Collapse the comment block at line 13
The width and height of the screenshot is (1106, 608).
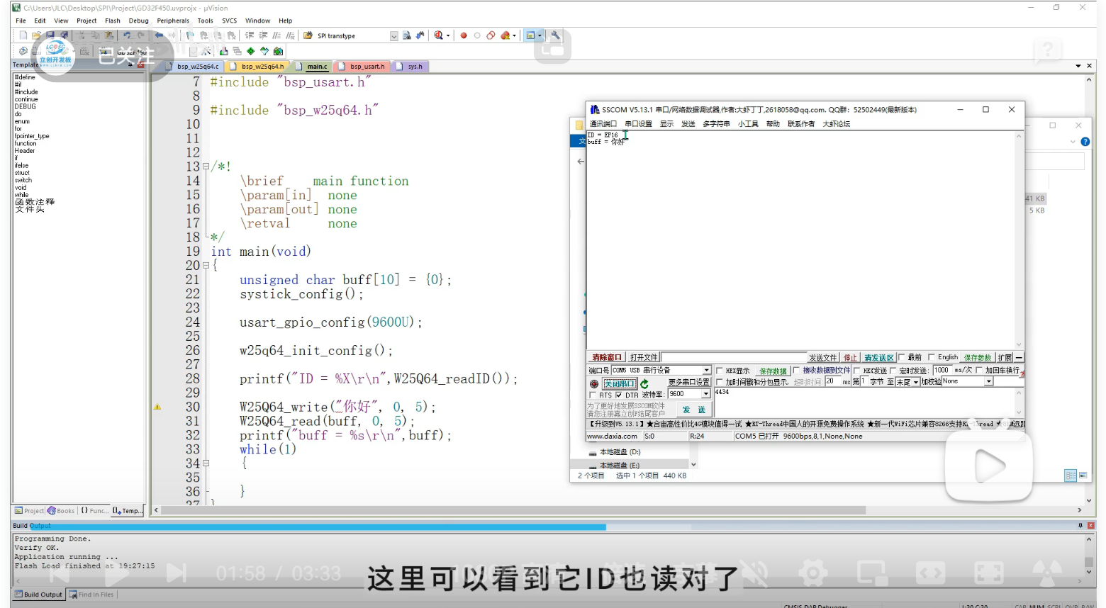tap(206, 167)
